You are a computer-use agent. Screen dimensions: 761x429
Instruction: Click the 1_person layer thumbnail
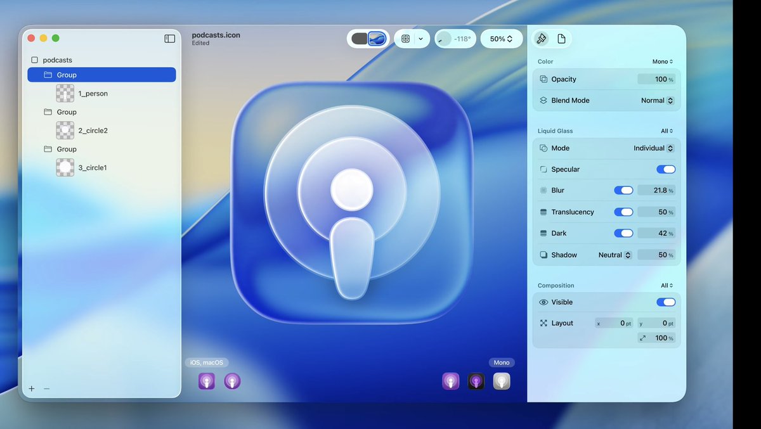(65, 94)
